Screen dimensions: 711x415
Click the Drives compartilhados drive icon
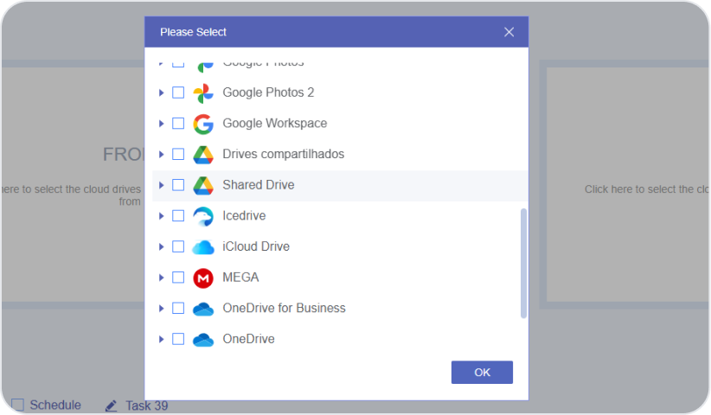203,155
